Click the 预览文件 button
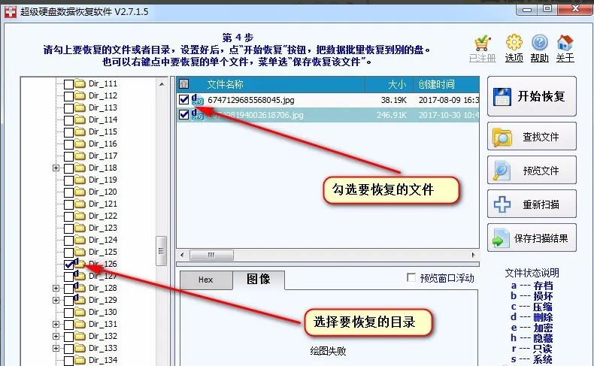Image resolution: width=594 pixels, height=366 pixels. click(532, 171)
